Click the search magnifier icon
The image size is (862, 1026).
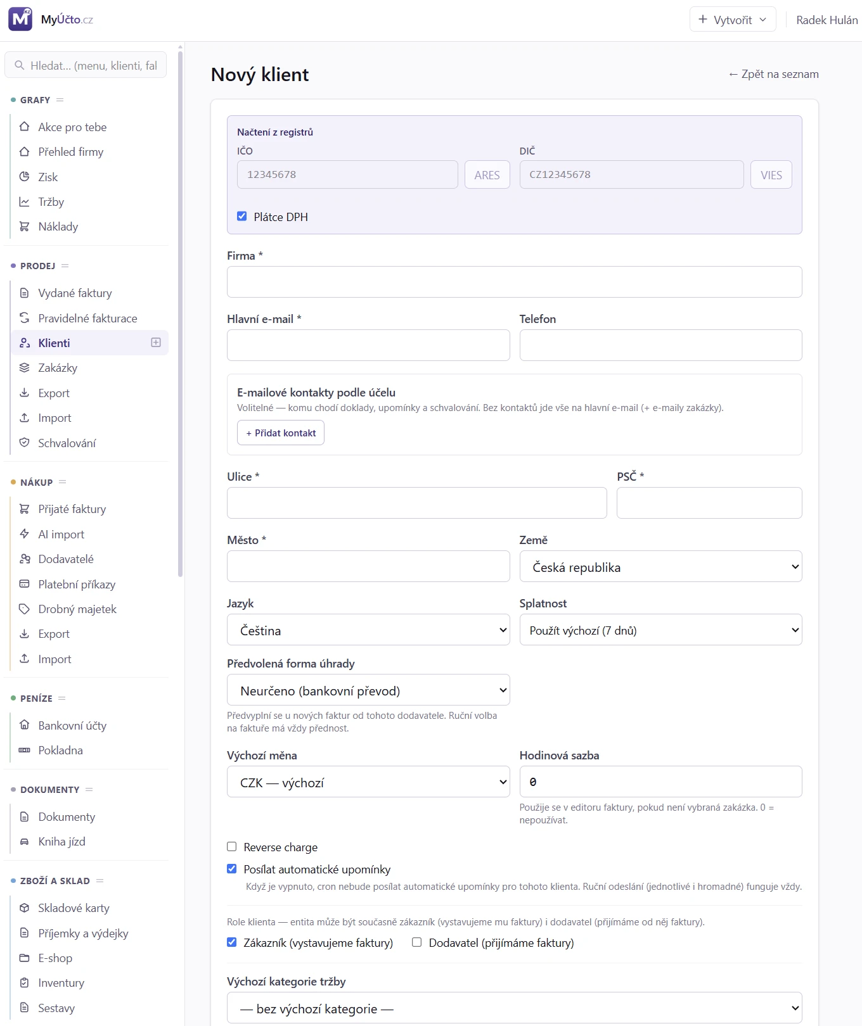[x=20, y=65]
